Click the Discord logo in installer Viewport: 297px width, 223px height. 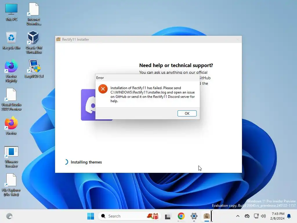[x=88, y=105]
